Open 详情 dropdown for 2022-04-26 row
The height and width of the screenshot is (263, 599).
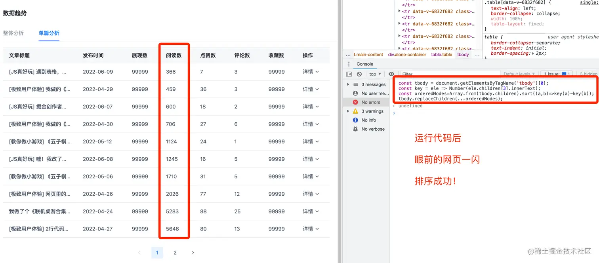click(311, 194)
